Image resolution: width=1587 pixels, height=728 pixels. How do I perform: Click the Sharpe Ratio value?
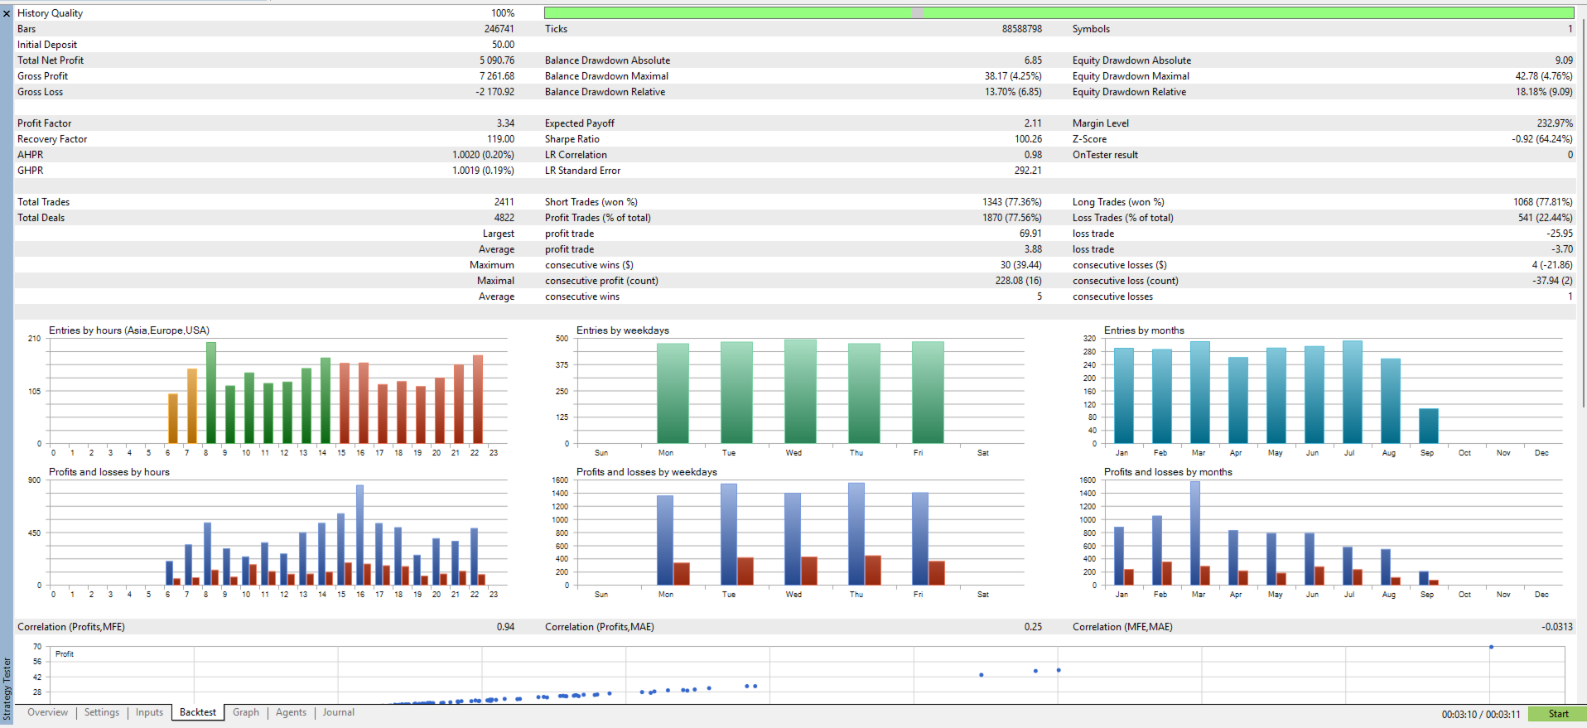click(1028, 139)
